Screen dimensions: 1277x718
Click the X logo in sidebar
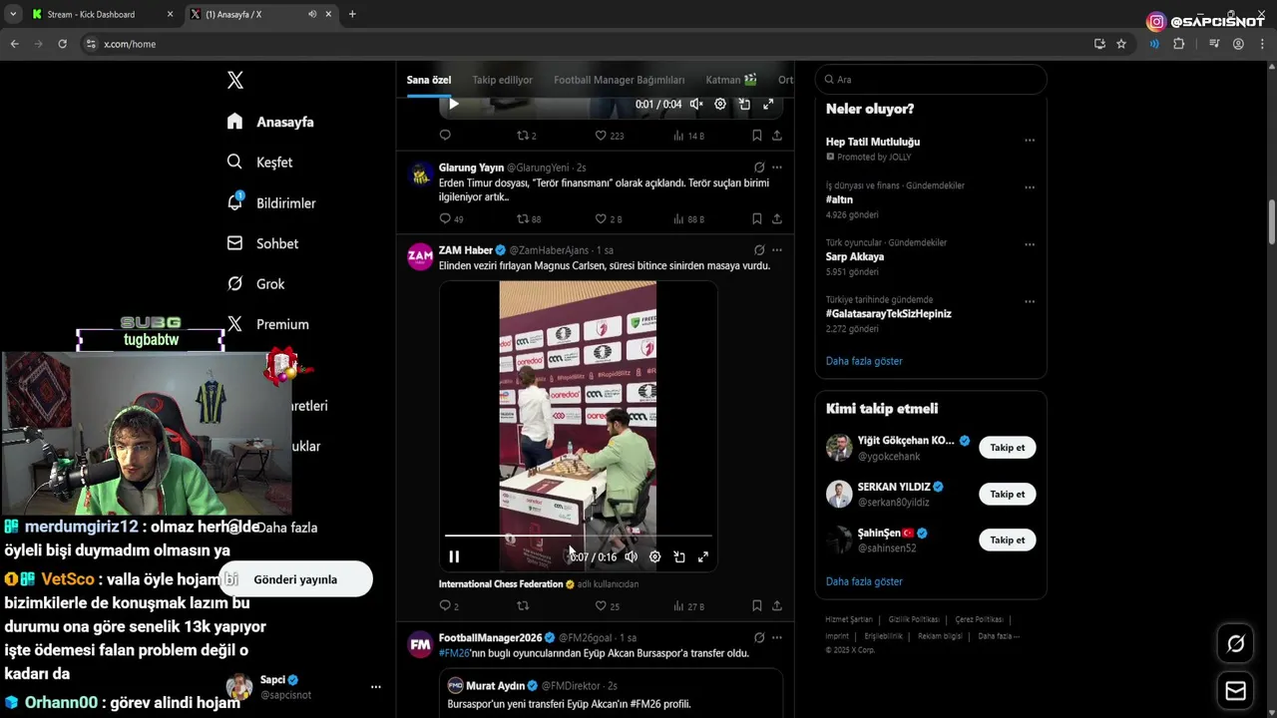(235, 81)
